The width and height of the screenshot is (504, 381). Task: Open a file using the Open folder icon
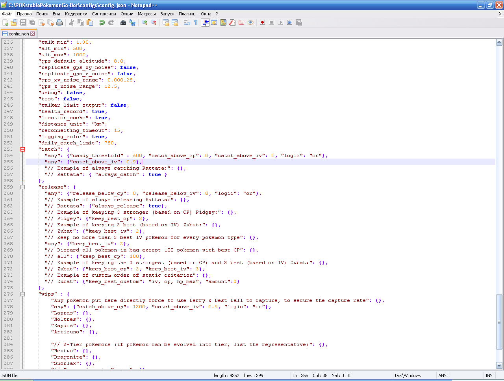[x=14, y=22]
